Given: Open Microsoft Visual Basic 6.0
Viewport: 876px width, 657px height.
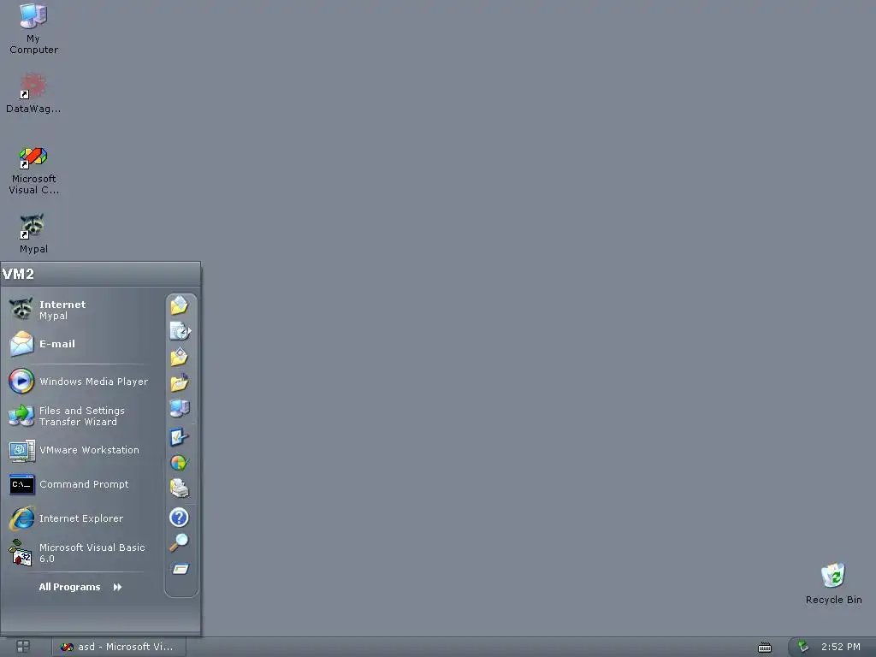Looking at the screenshot, I should point(78,553).
